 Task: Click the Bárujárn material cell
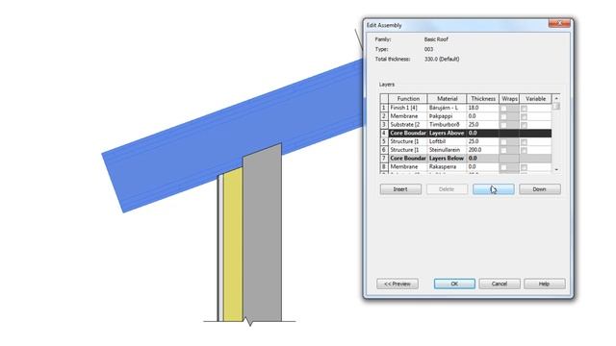(447, 108)
